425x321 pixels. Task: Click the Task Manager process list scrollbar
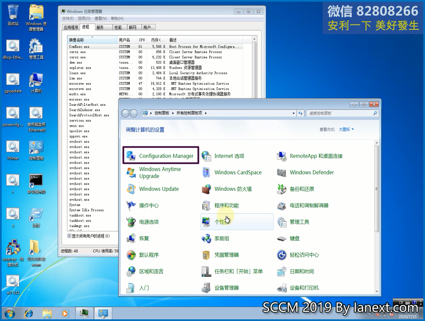pyautogui.click(x=254, y=68)
